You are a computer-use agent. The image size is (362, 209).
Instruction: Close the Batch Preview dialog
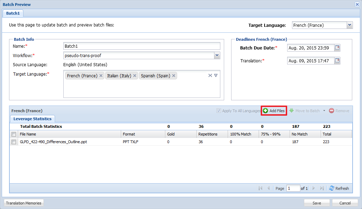[x=357, y=5]
